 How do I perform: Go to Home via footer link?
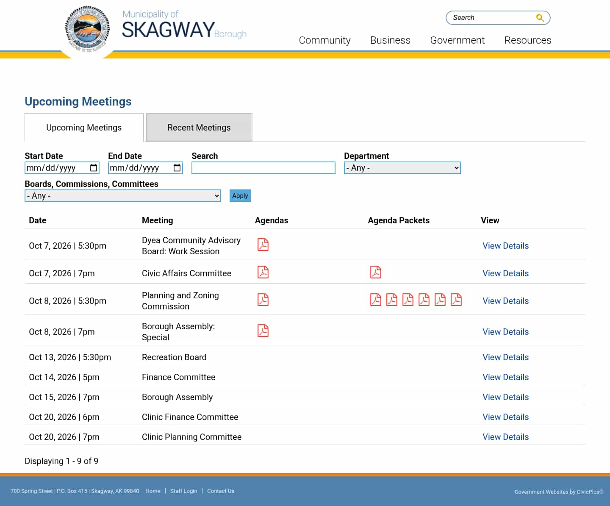click(x=153, y=491)
